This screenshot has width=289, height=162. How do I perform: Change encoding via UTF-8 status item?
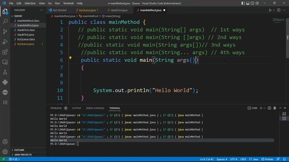point(233,159)
